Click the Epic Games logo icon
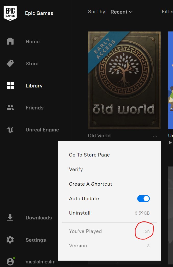Image resolution: width=173 pixels, height=267 pixels. [x=10, y=13]
